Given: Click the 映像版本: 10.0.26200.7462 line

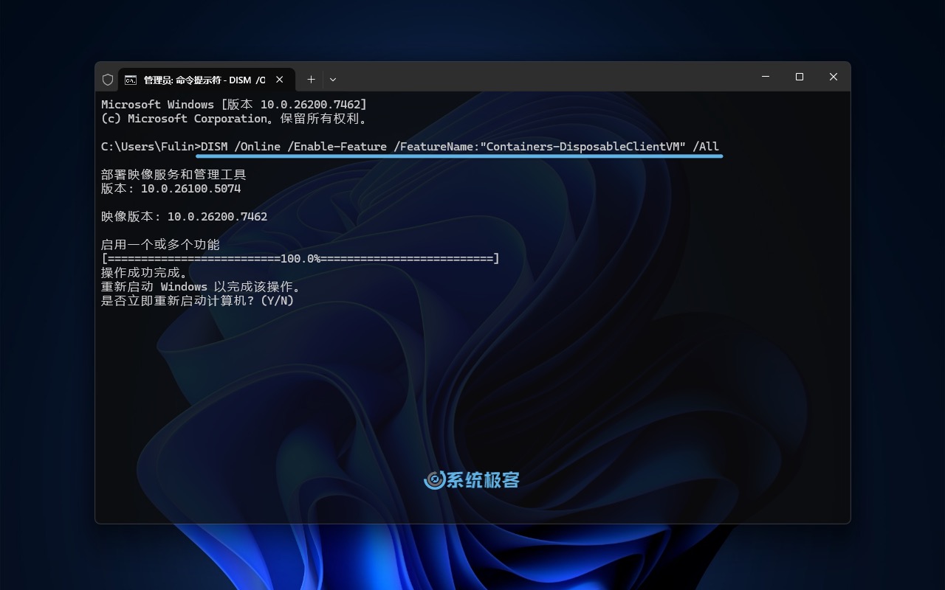Looking at the screenshot, I should pos(183,216).
